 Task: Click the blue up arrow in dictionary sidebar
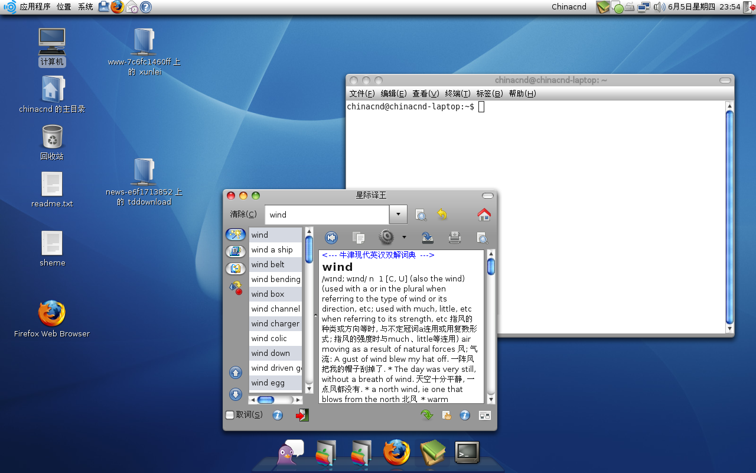click(x=236, y=372)
